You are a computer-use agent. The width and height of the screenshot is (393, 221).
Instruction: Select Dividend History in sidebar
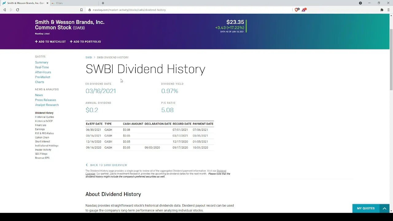[x=44, y=113]
